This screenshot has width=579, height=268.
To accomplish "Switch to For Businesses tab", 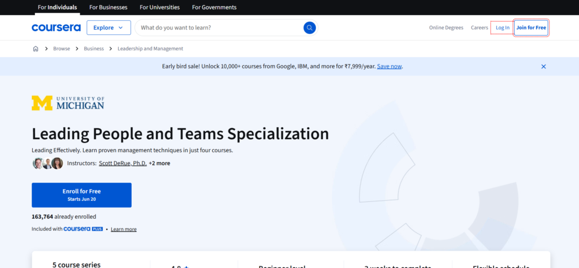I will [108, 7].
